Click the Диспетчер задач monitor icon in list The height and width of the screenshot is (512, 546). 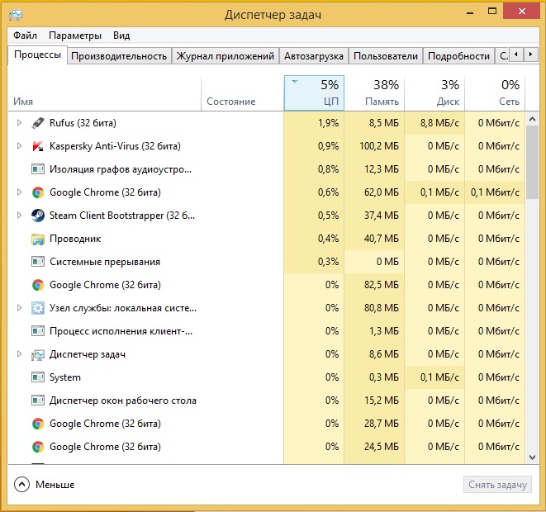tap(38, 354)
